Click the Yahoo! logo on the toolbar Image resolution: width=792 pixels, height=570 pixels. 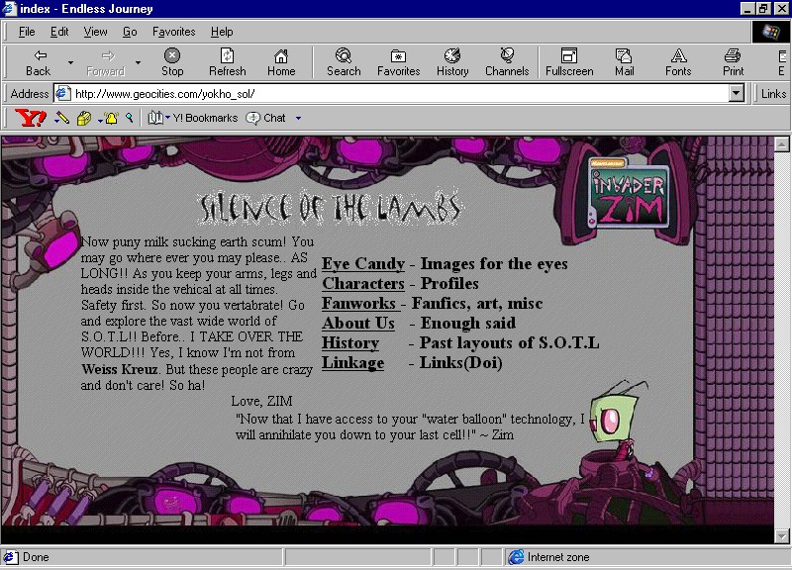31,118
